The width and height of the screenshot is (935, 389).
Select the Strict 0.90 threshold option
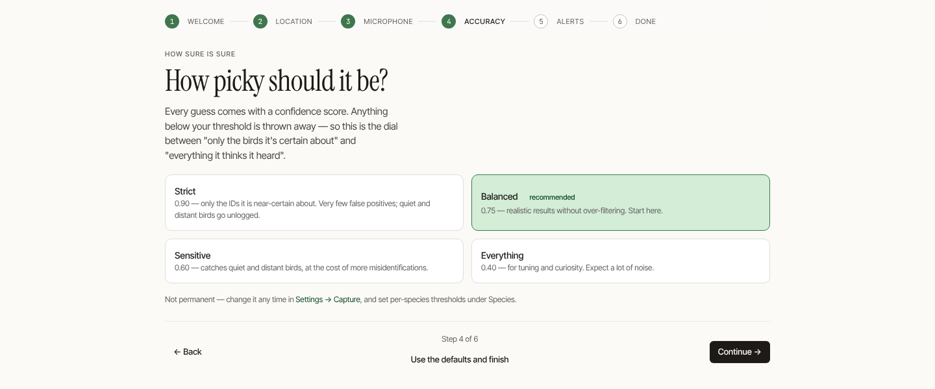pos(314,202)
